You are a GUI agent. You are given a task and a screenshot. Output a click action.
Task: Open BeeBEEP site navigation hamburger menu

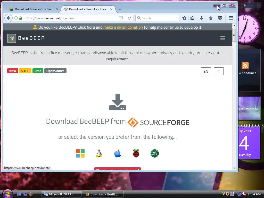pyautogui.click(x=222, y=38)
